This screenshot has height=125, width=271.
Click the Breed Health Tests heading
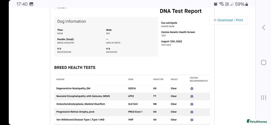tap(75, 68)
